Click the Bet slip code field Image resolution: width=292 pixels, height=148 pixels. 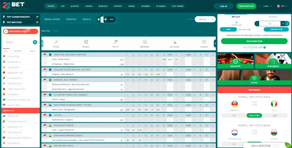coord(250,30)
